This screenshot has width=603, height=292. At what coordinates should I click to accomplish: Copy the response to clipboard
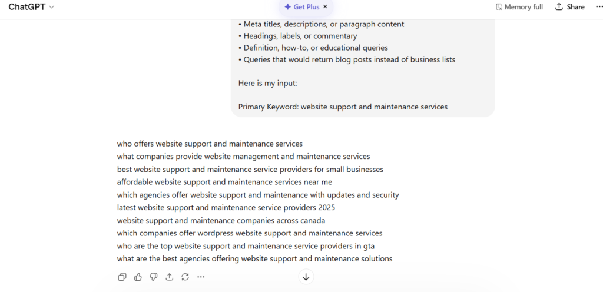click(122, 277)
